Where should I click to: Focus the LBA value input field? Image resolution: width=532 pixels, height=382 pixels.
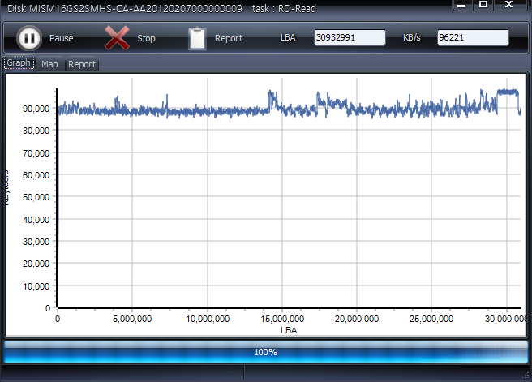coord(350,38)
